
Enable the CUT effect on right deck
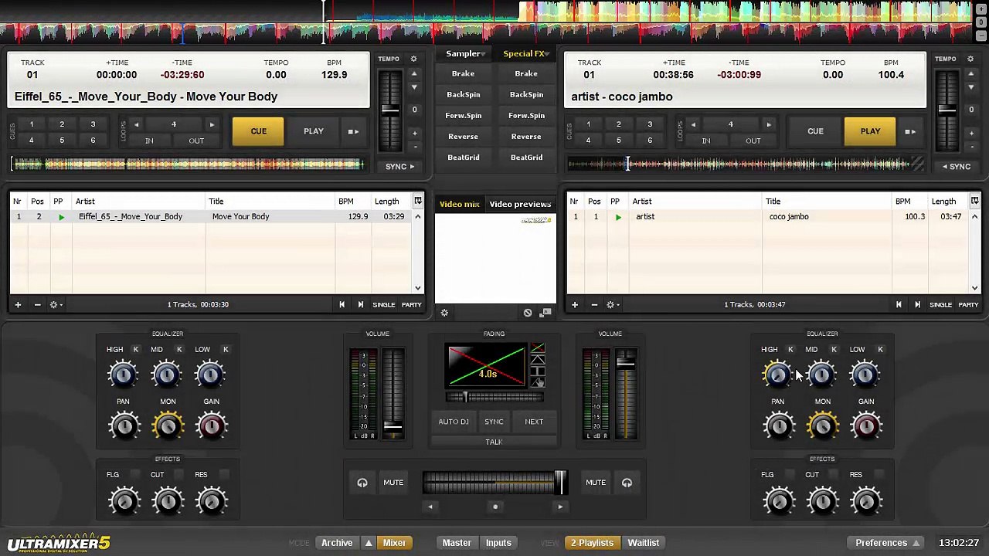click(834, 474)
